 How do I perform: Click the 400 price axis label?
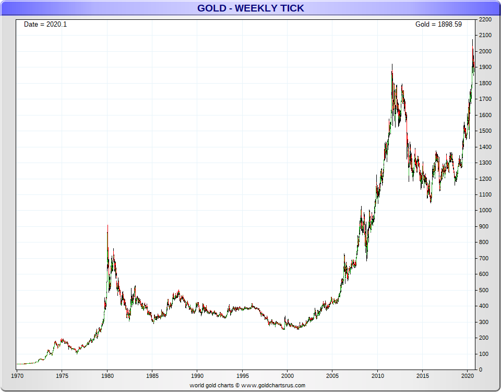coord(484,306)
